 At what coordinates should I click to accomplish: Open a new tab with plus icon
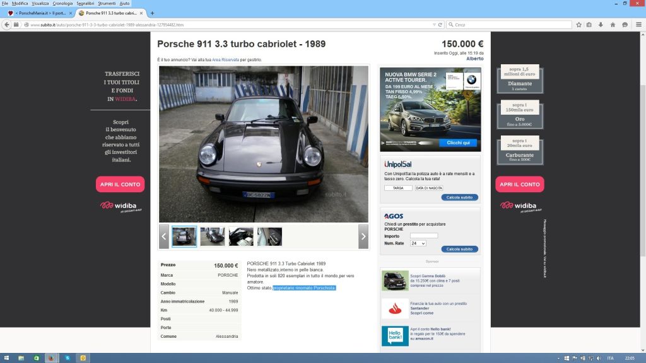pos(152,13)
